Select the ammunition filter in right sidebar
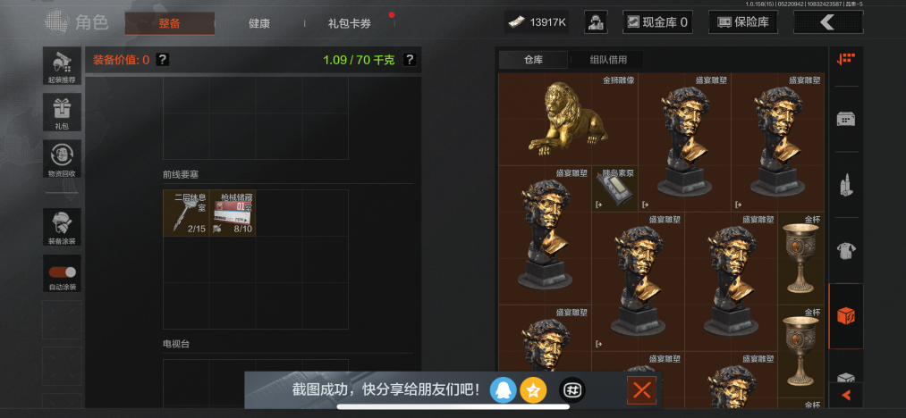 click(846, 185)
